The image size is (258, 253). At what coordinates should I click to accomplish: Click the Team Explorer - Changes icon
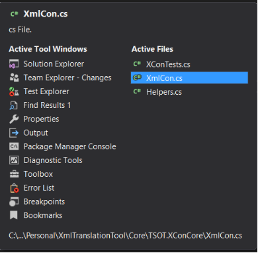(14, 77)
